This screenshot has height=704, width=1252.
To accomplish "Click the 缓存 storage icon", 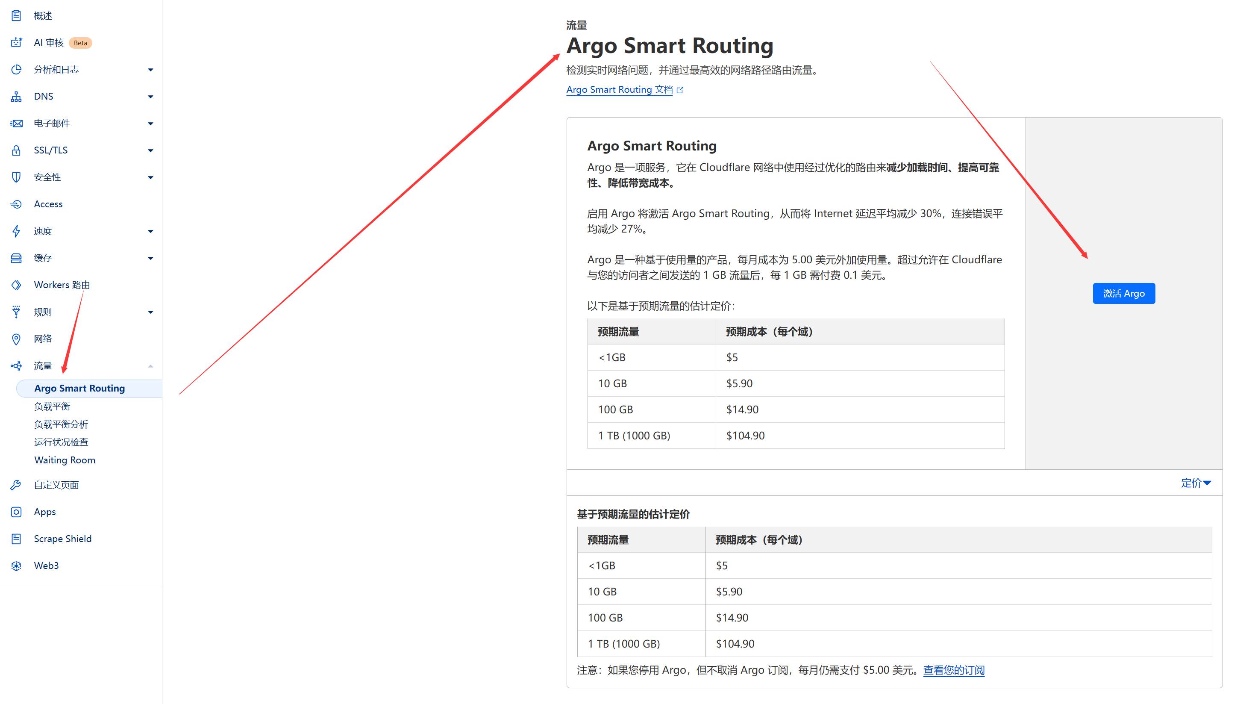I will [x=16, y=258].
